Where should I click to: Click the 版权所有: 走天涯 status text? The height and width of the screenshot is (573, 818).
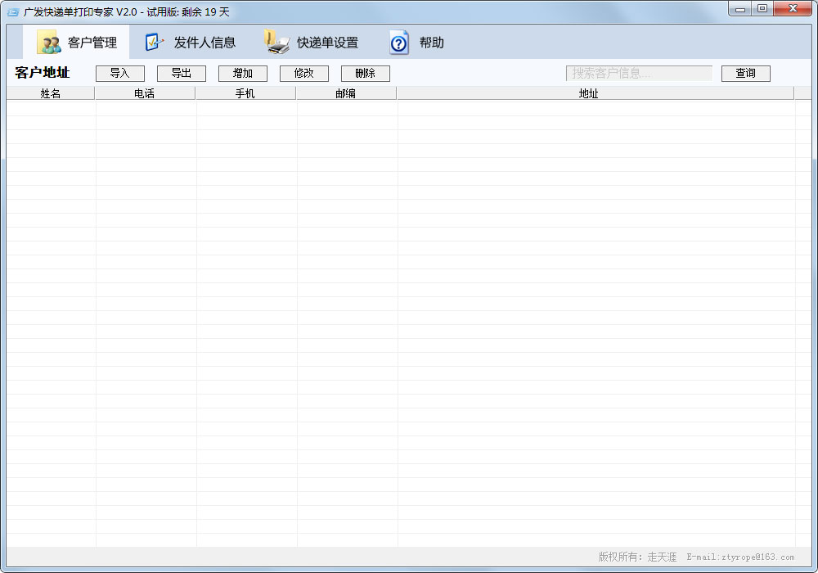point(637,557)
